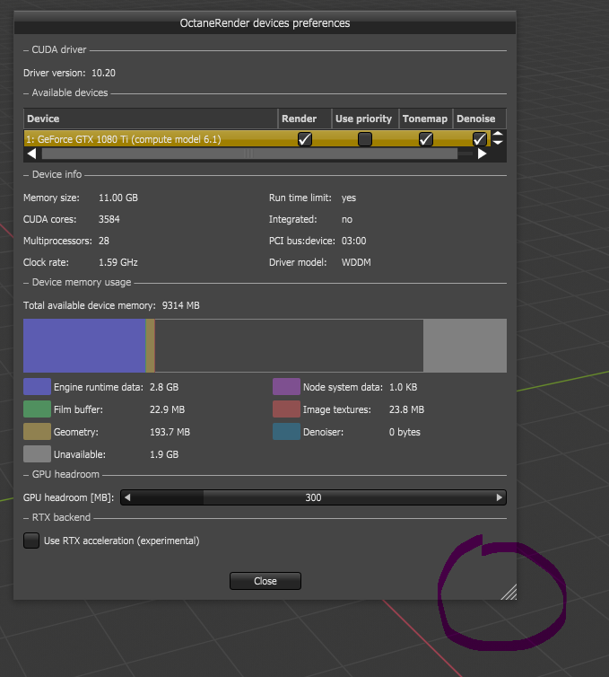
Task: Click the Film buffer green swatch
Action: coord(37,409)
